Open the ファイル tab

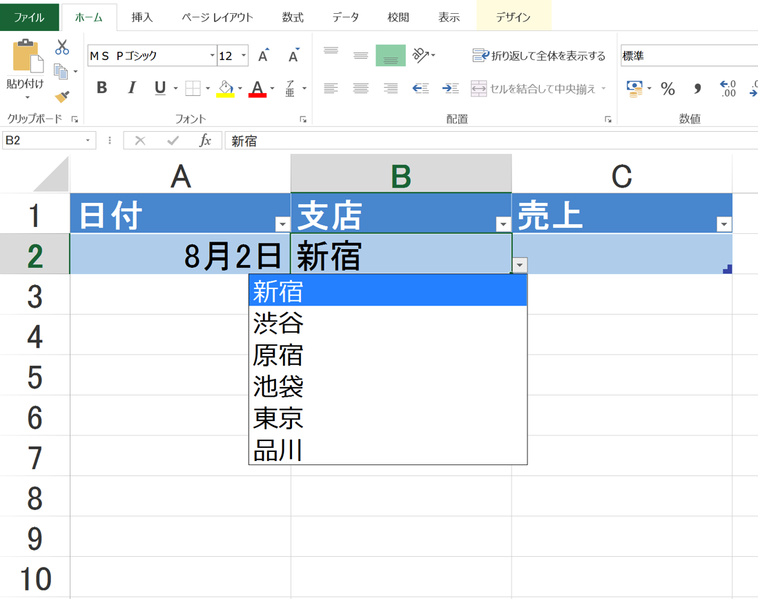29,17
